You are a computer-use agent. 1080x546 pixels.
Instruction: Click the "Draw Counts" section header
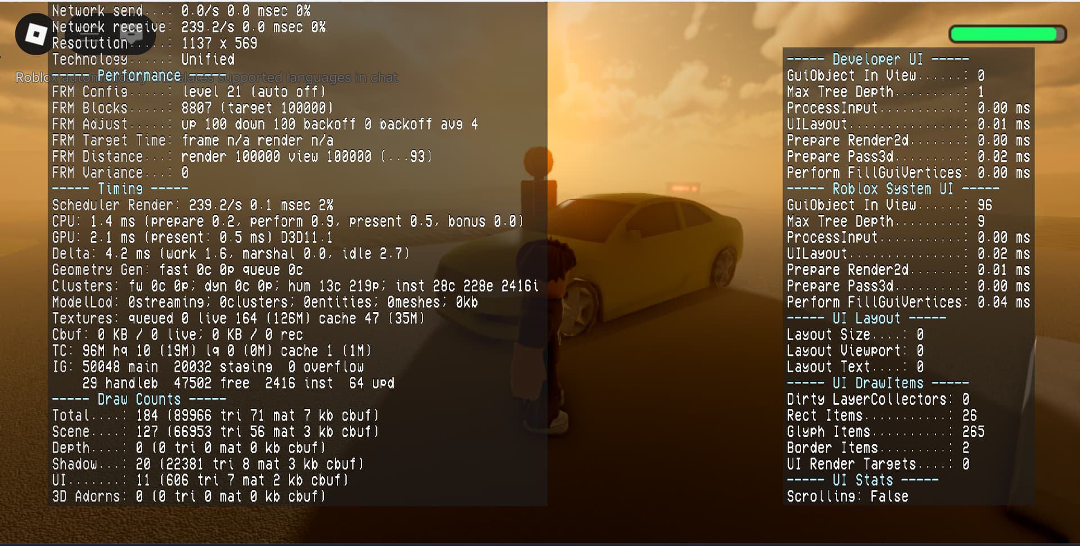coord(139,400)
